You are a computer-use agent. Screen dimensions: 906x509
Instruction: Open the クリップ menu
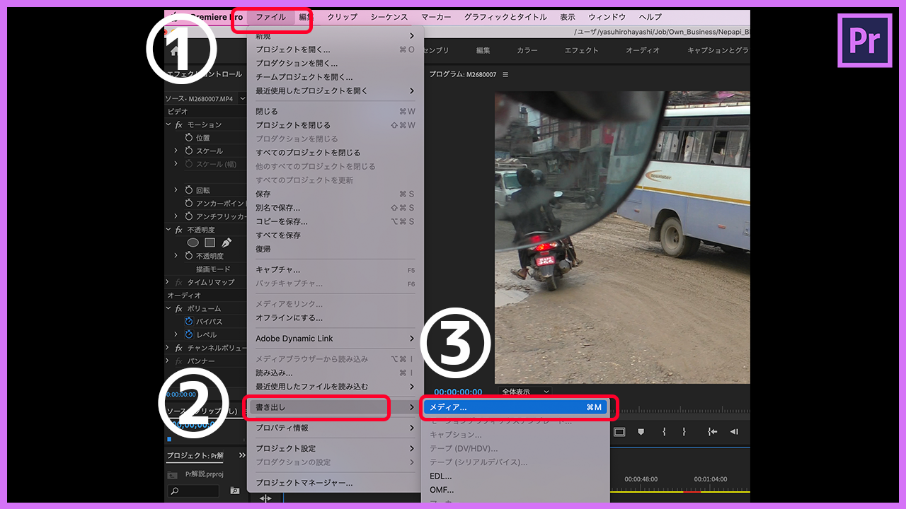pyautogui.click(x=342, y=17)
